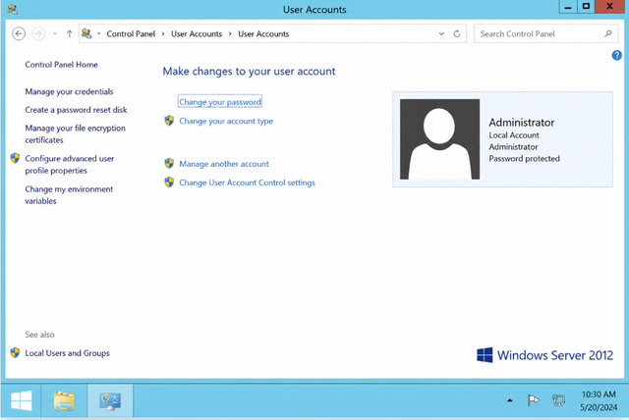Click Manage another account link
The height and width of the screenshot is (420, 629).
[224, 164]
